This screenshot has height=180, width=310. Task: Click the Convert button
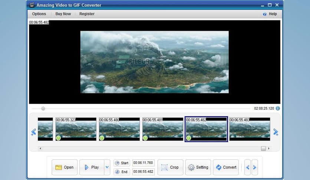tap(226, 167)
